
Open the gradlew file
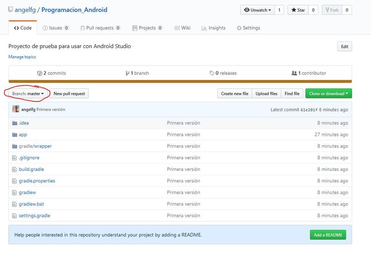point(27,193)
